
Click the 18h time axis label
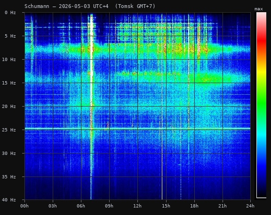(194, 206)
